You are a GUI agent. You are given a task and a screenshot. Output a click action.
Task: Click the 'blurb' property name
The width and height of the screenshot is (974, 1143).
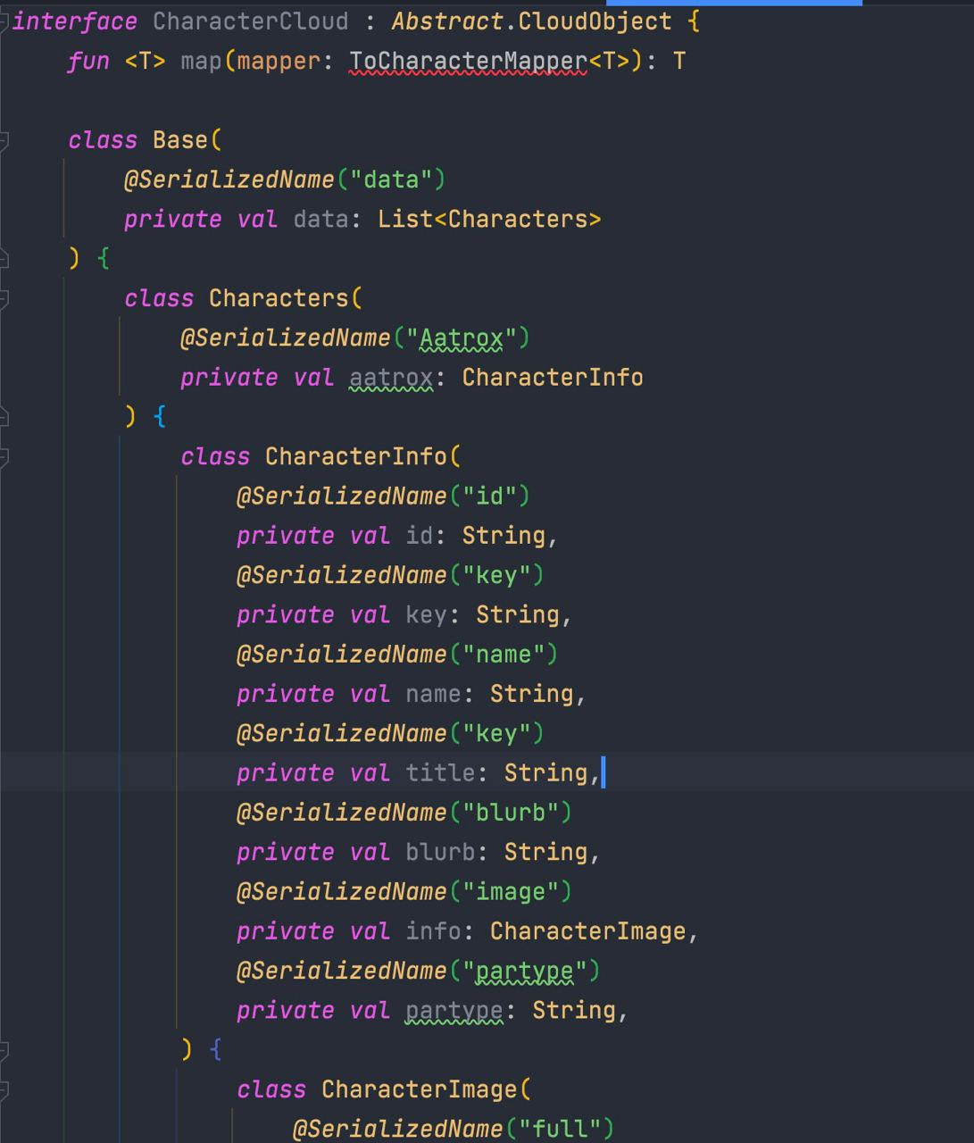click(440, 852)
